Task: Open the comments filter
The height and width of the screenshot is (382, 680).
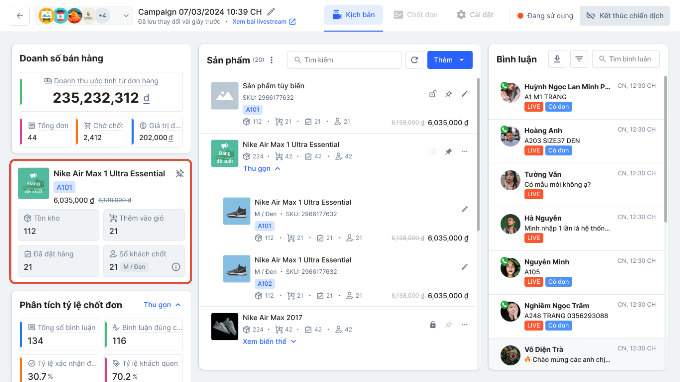Action: [x=579, y=59]
